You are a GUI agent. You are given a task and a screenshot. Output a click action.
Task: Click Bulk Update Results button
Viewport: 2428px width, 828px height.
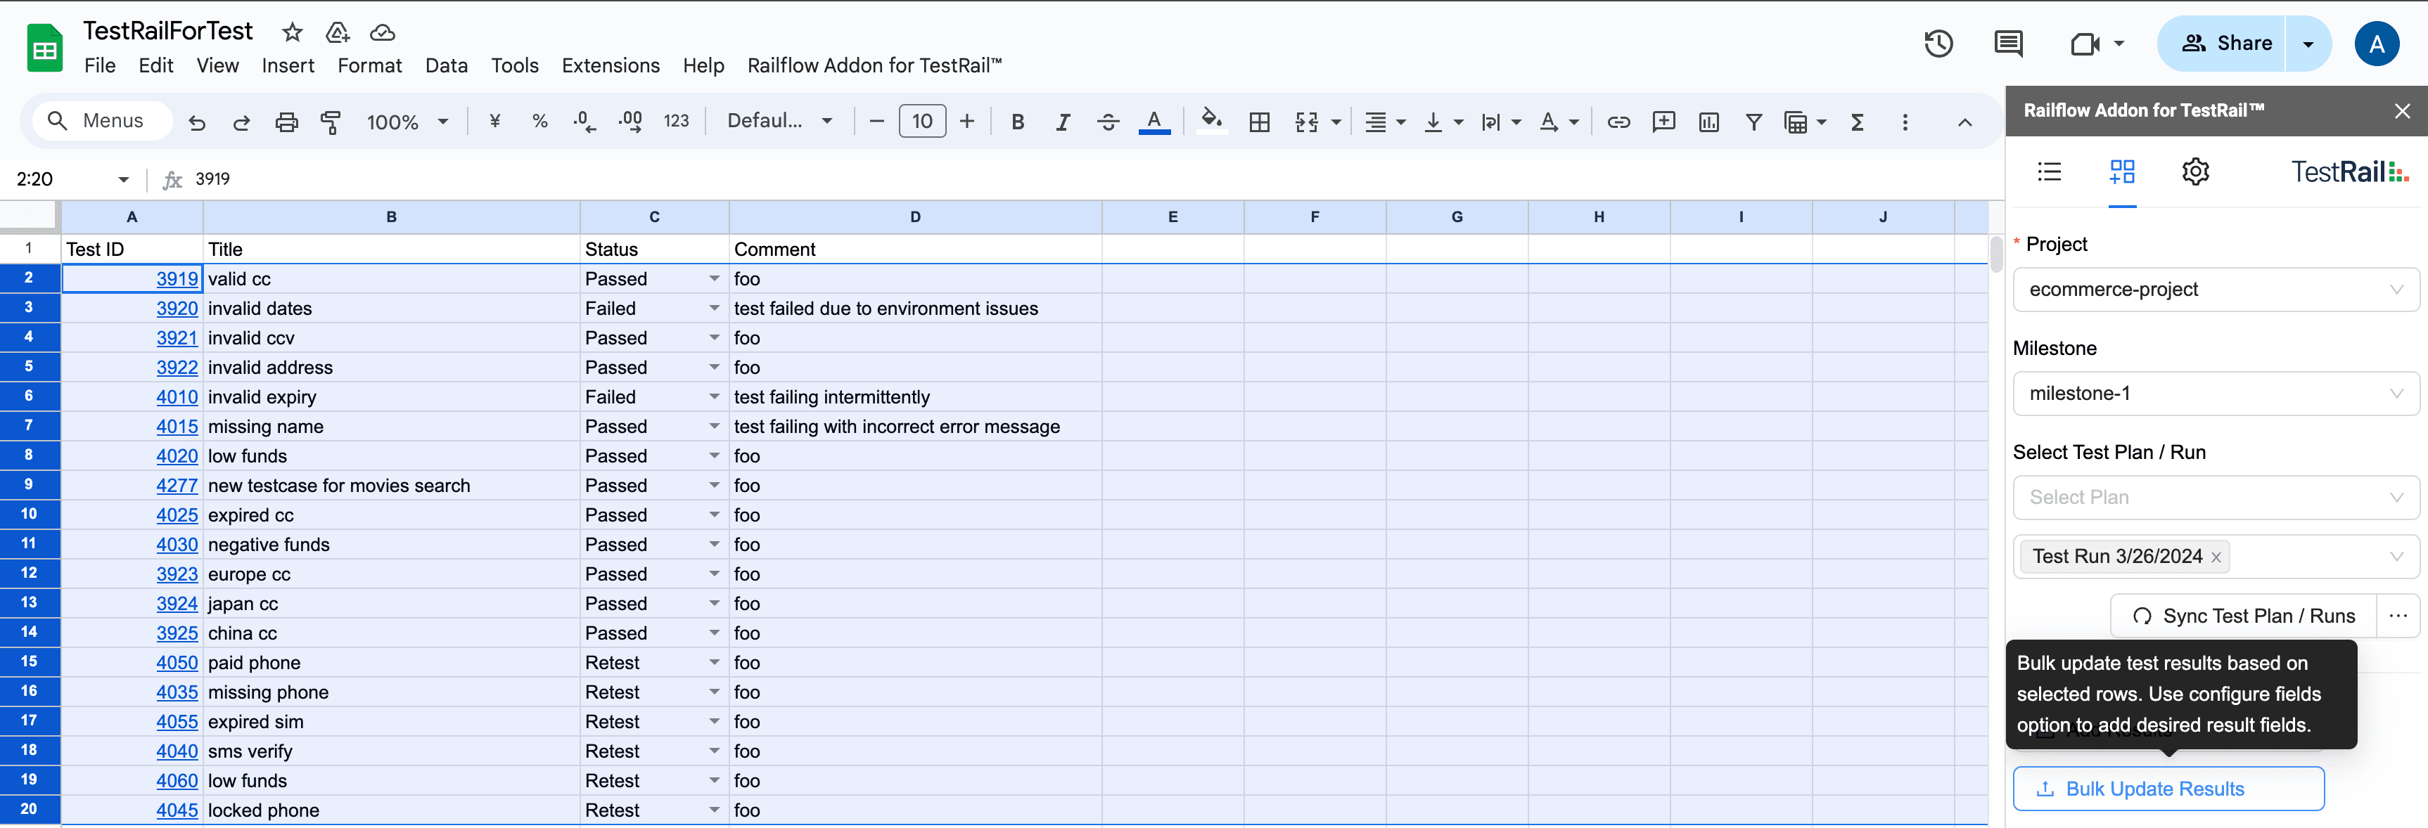(2168, 789)
